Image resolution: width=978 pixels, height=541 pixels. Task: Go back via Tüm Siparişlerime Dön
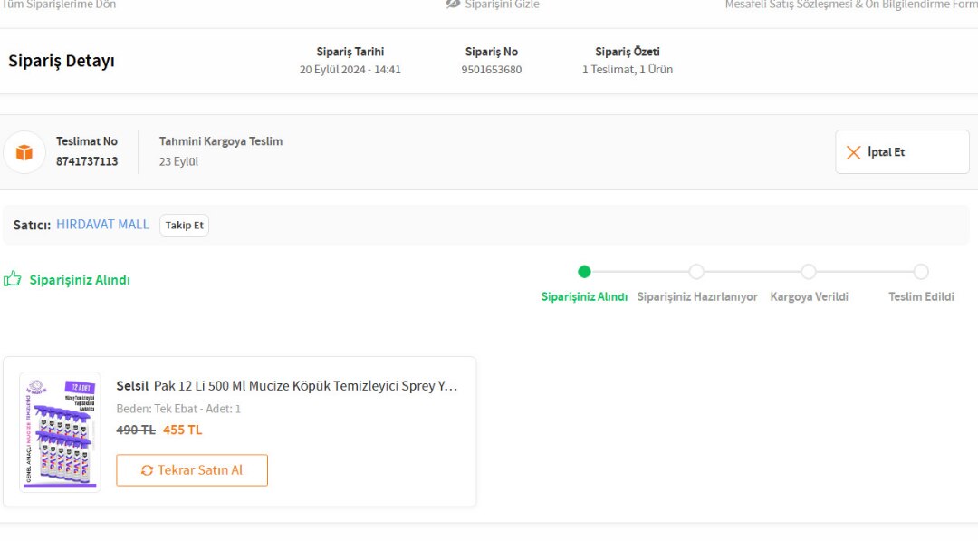[59, 5]
